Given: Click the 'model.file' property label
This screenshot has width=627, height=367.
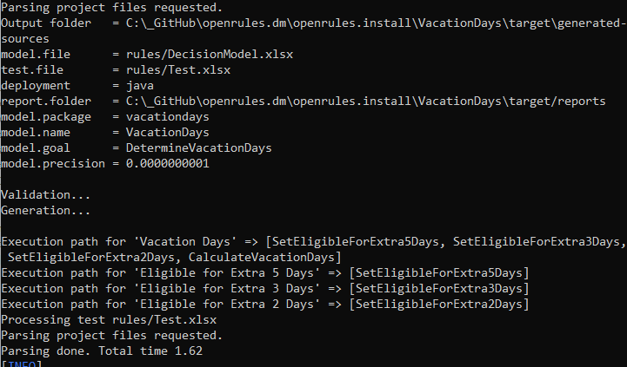Looking at the screenshot, I should coord(36,54).
